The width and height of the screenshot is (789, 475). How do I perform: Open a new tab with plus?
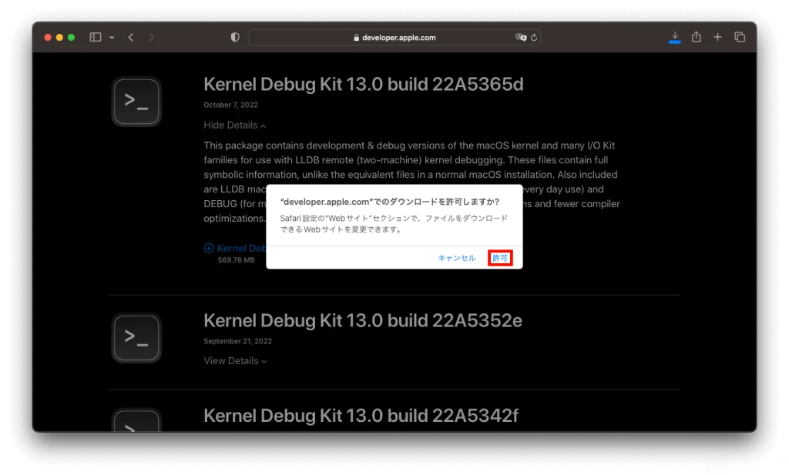(718, 37)
